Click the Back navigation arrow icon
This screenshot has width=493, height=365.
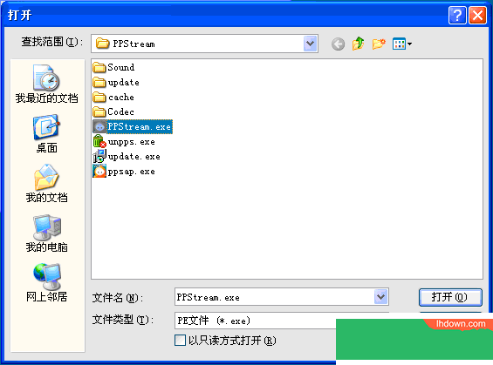point(338,44)
